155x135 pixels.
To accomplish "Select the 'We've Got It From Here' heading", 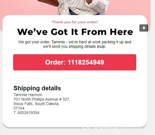I will point(75,32).
